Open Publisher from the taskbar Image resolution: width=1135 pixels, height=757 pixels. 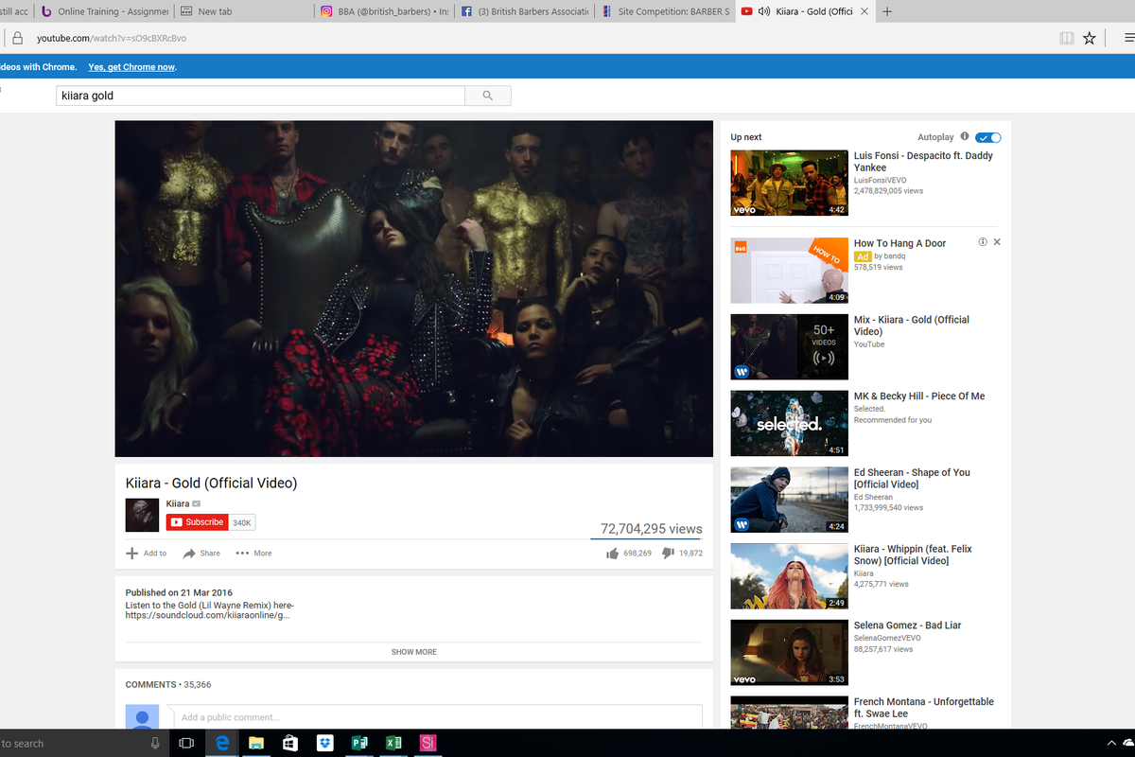[359, 744]
